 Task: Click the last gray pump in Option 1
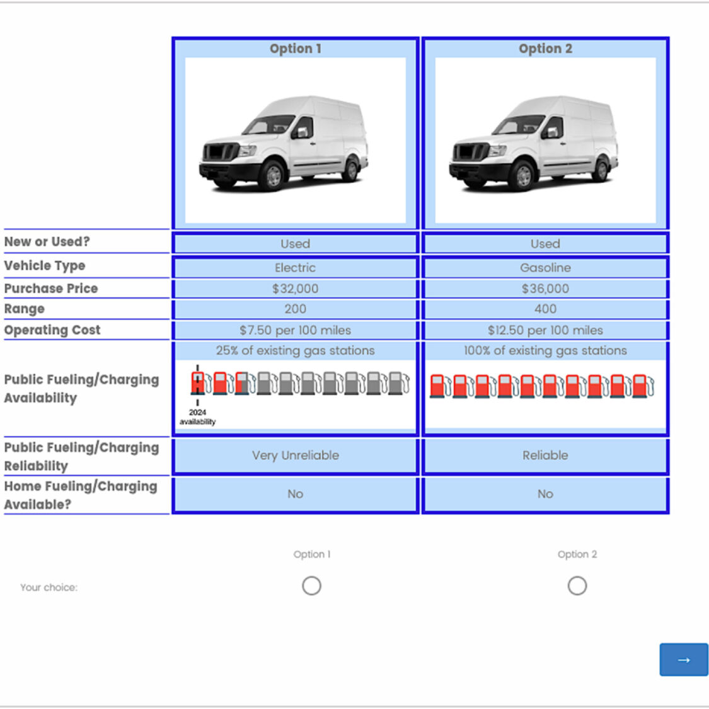pos(396,383)
